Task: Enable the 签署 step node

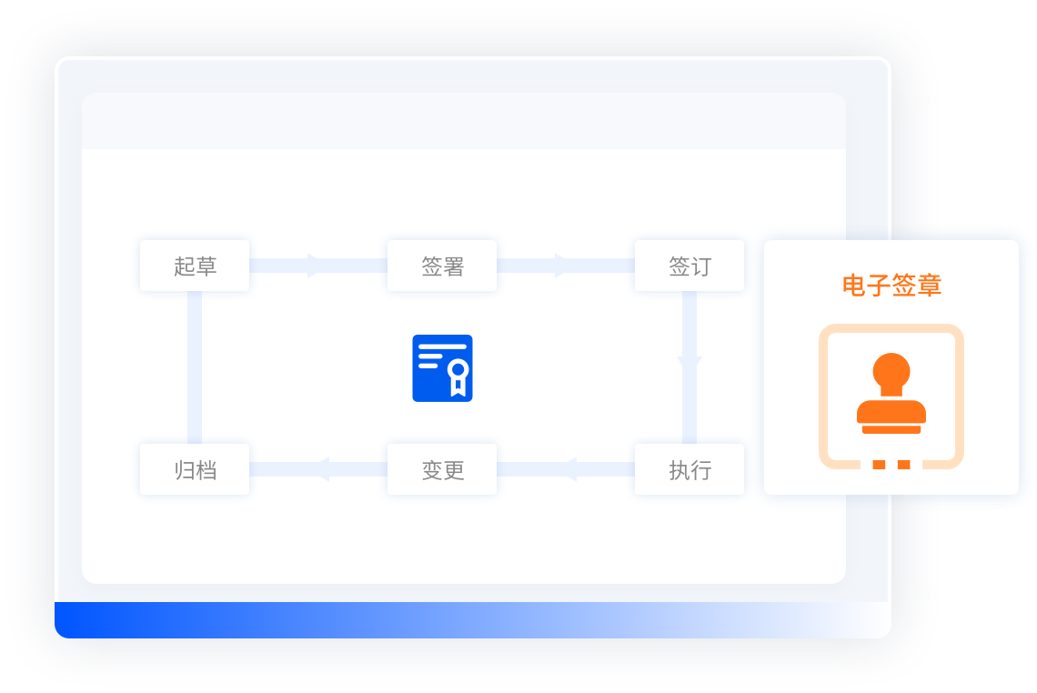Action: 442,266
